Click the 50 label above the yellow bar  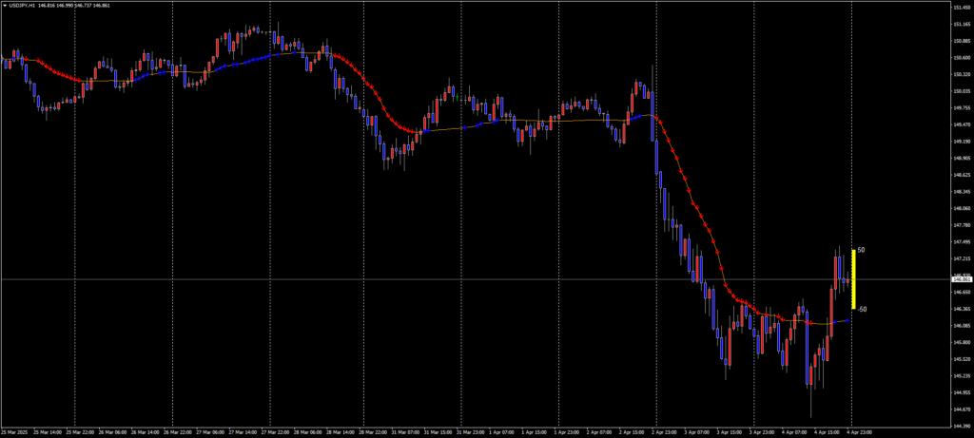(x=861, y=250)
